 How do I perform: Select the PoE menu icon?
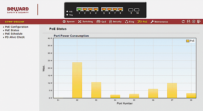tap(139, 22)
